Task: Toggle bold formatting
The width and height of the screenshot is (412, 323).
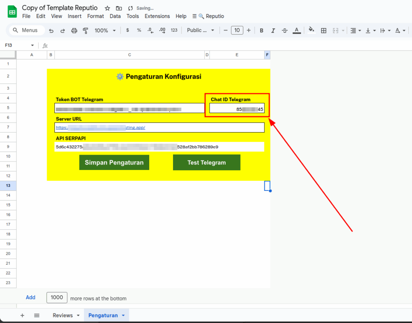Action: click(x=262, y=31)
